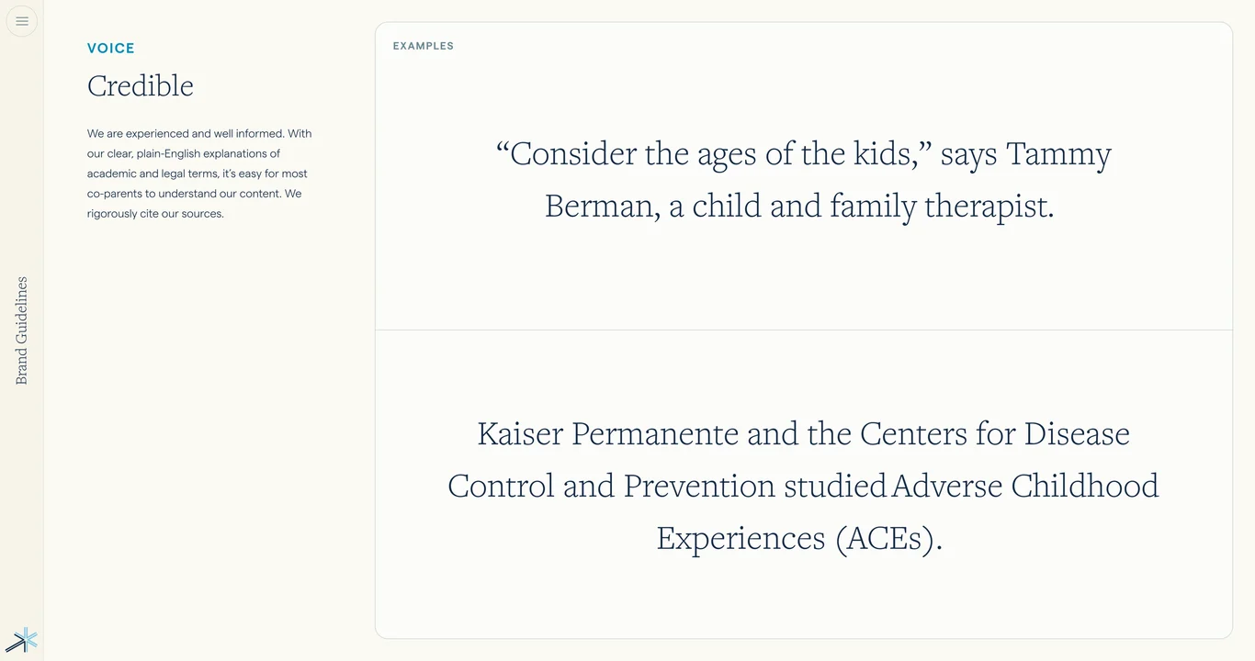
Task: Click the "Adverse Childhood" phrase
Action: pyautogui.click(x=1025, y=486)
